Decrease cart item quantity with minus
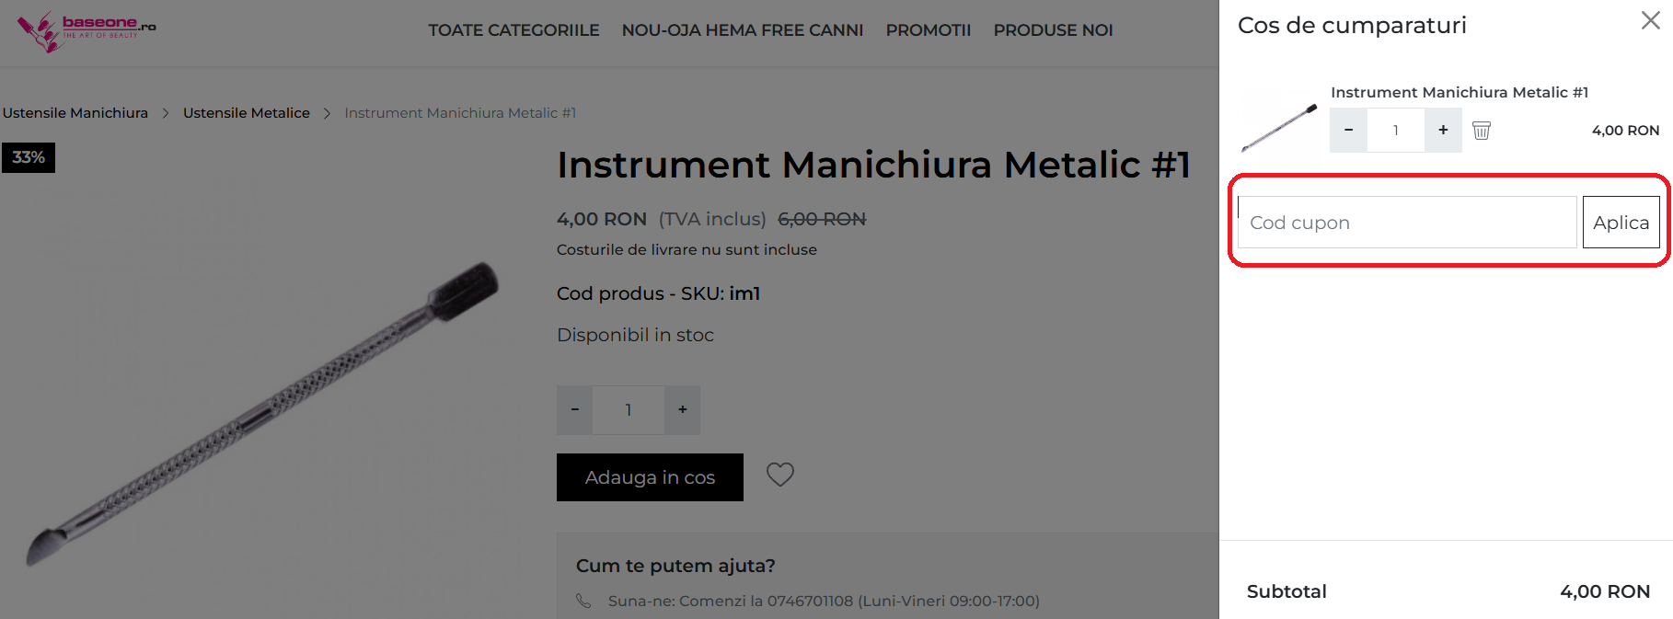Viewport: 1673px width, 619px height. coord(1348,131)
